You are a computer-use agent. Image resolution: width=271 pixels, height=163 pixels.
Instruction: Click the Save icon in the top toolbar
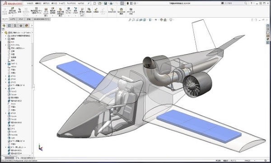click(x=105, y=3)
